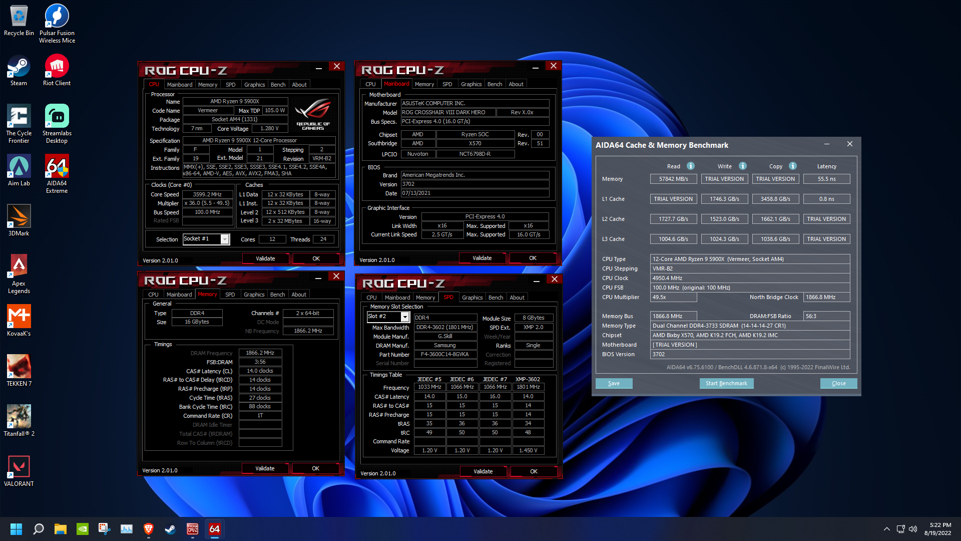Show hidden tray icons chevron
This screenshot has height=541, width=961.
point(886,529)
